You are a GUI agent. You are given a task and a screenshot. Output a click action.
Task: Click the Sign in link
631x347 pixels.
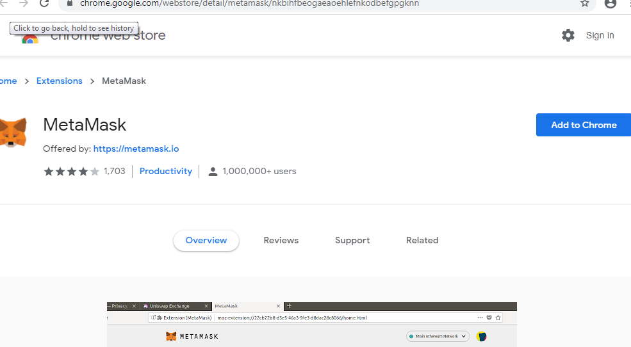(600, 35)
